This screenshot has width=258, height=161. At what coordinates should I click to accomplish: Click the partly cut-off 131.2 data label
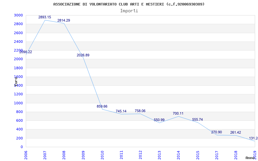[x=253, y=138]
